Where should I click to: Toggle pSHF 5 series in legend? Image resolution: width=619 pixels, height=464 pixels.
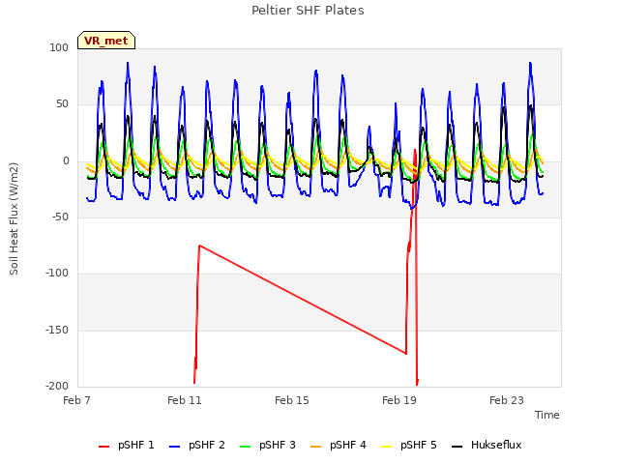point(409,445)
